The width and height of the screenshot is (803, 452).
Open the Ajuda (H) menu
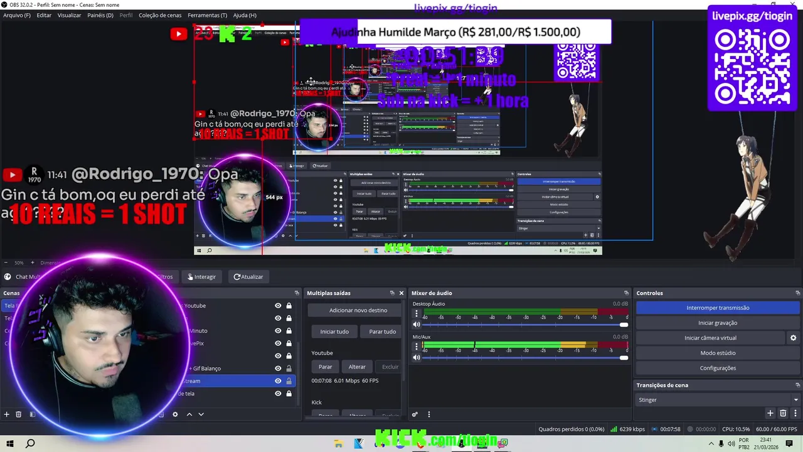[x=245, y=15]
